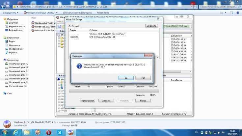Click the RU language indicator
Image resolution: width=242 pixels, height=136 pixels.
click(197, 132)
